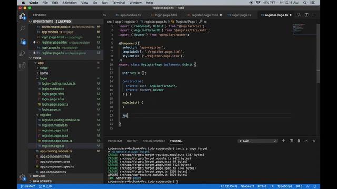337x189 pixels.
Task: Open the Selection menu
Action: 69,3
